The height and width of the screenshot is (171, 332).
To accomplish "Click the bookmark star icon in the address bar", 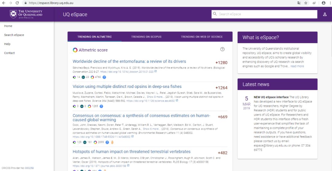I will 306,3.
